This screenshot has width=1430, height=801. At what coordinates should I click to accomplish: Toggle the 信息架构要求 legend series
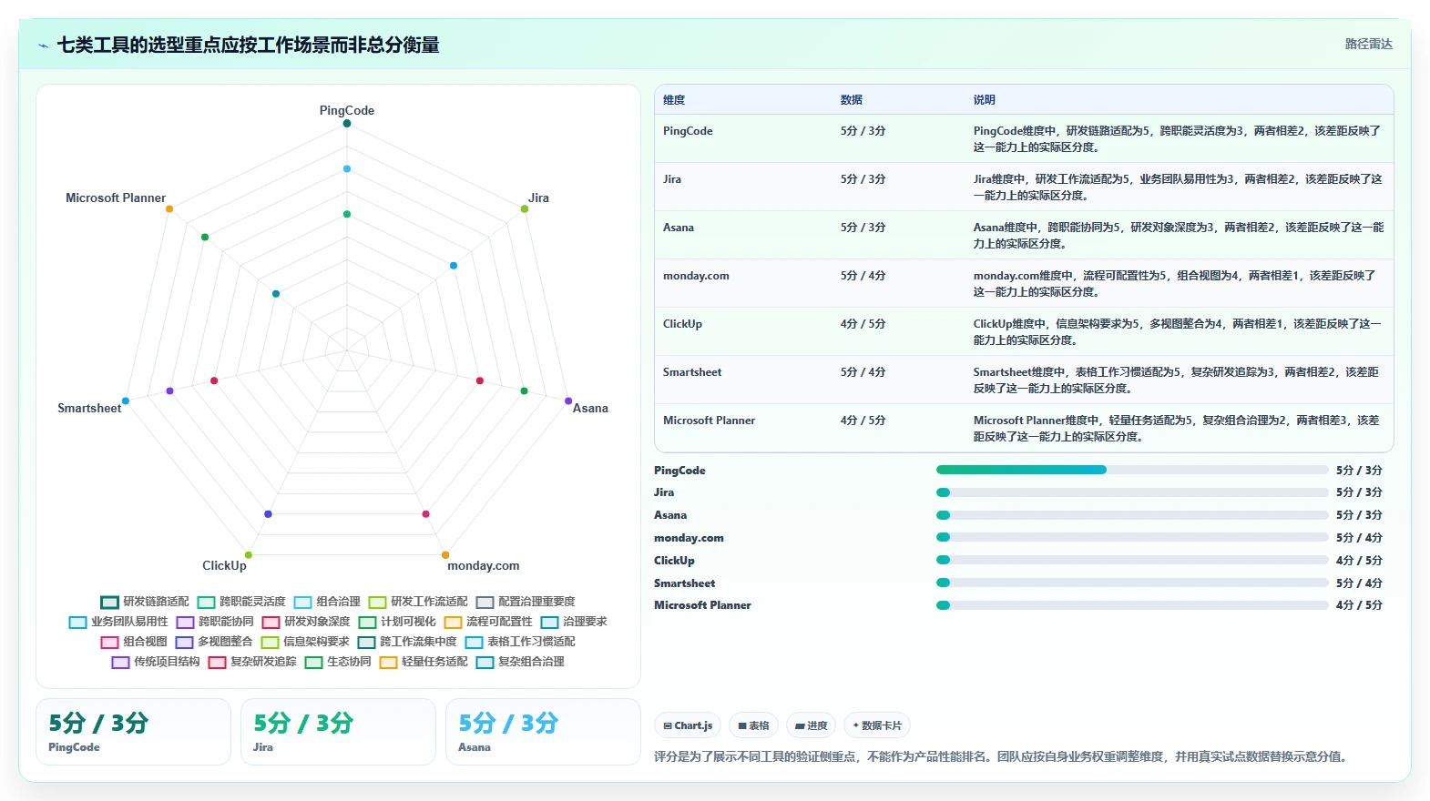pyautogui.click(x=305, y=642)
